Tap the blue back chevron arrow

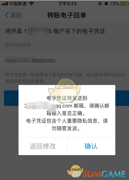pyautogui.click(x=7, y=15)
